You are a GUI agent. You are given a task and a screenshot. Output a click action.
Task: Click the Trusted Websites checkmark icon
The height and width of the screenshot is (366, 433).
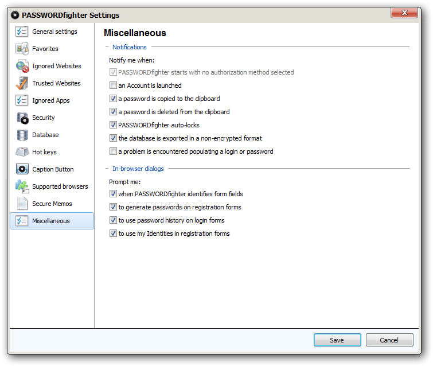tap(22, 83)
